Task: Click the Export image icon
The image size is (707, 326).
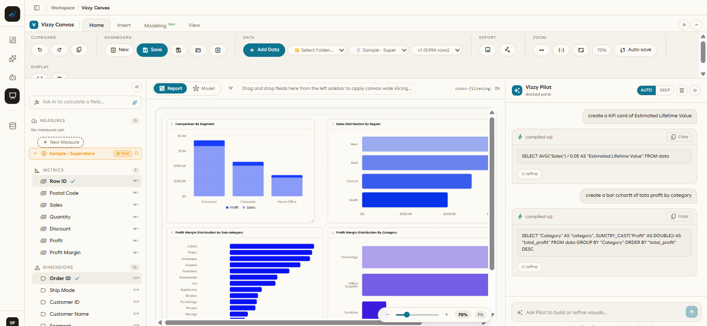Action: [x=488, y=50]
